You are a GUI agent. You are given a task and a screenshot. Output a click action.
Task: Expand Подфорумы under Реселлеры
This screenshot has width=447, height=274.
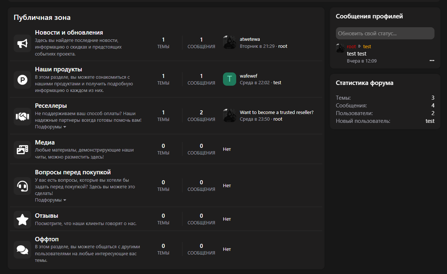click(50, 127)
